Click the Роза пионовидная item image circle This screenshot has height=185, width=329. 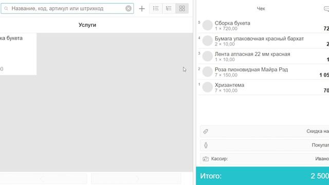[x=208, y=71]
